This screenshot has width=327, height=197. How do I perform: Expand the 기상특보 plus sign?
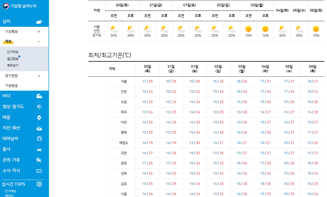pyautogui.click(x=39, y=32)
